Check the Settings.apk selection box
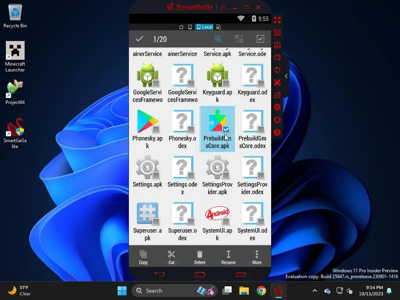The image size is (400, 300). click(x=156, y=175)
